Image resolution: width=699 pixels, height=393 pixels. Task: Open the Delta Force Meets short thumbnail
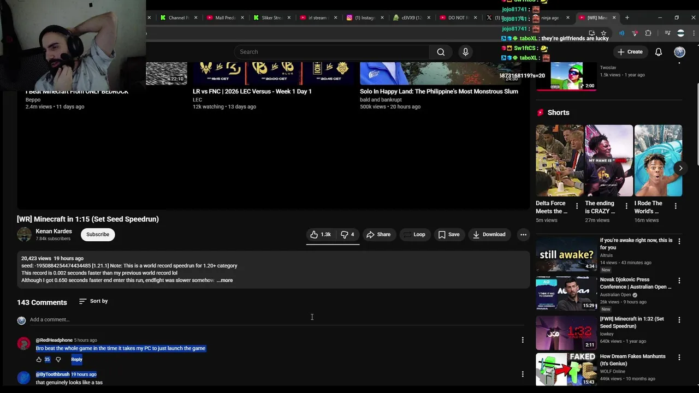coord(560,160)
